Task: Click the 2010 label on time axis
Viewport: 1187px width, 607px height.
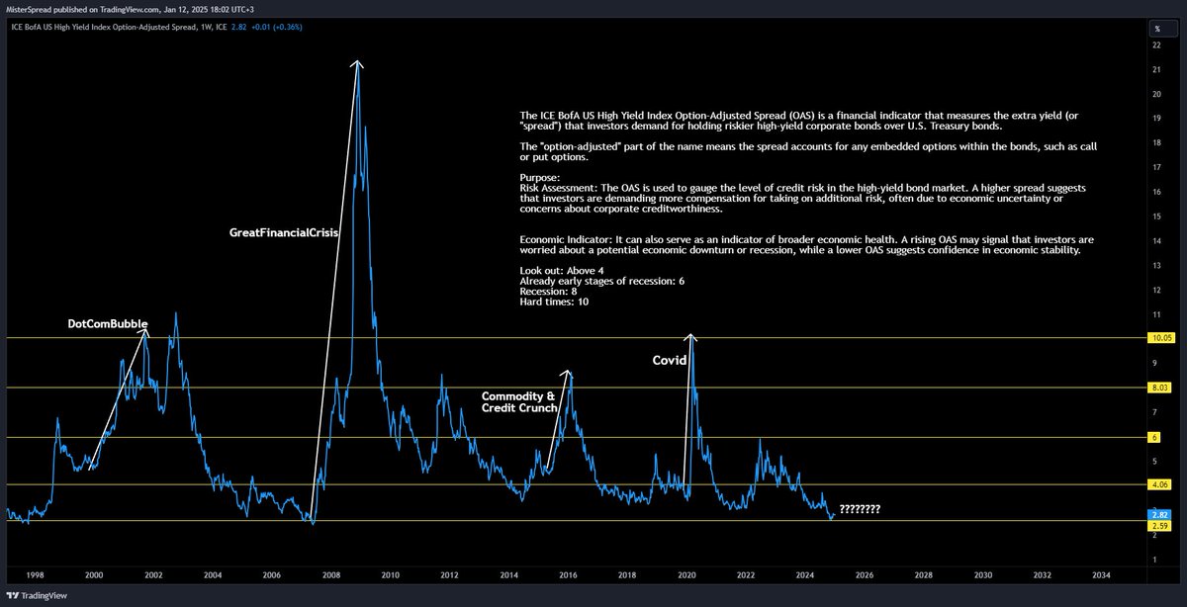Action: [x=391, y=573]
